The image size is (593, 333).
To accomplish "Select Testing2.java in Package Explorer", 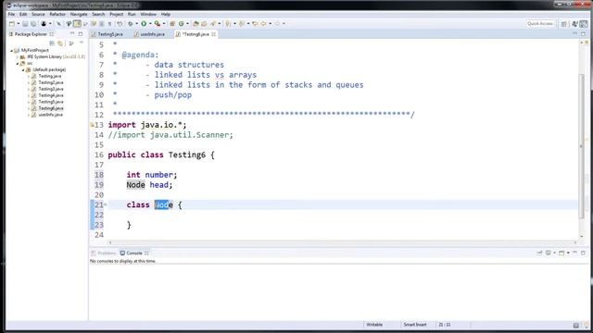I will click(51, 82).
